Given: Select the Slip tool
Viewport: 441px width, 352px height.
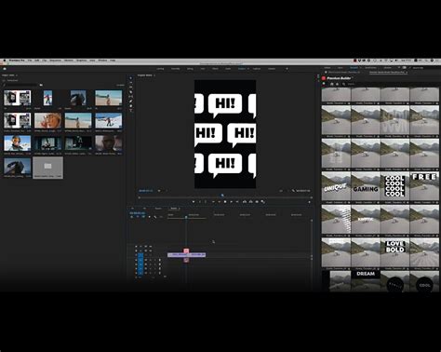Looking at the screenshot, I should [130, 97].
